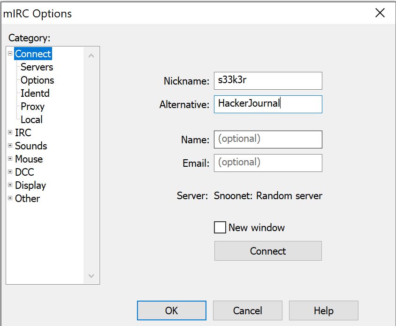Collapse the Connect category tree node

(10, 54)
